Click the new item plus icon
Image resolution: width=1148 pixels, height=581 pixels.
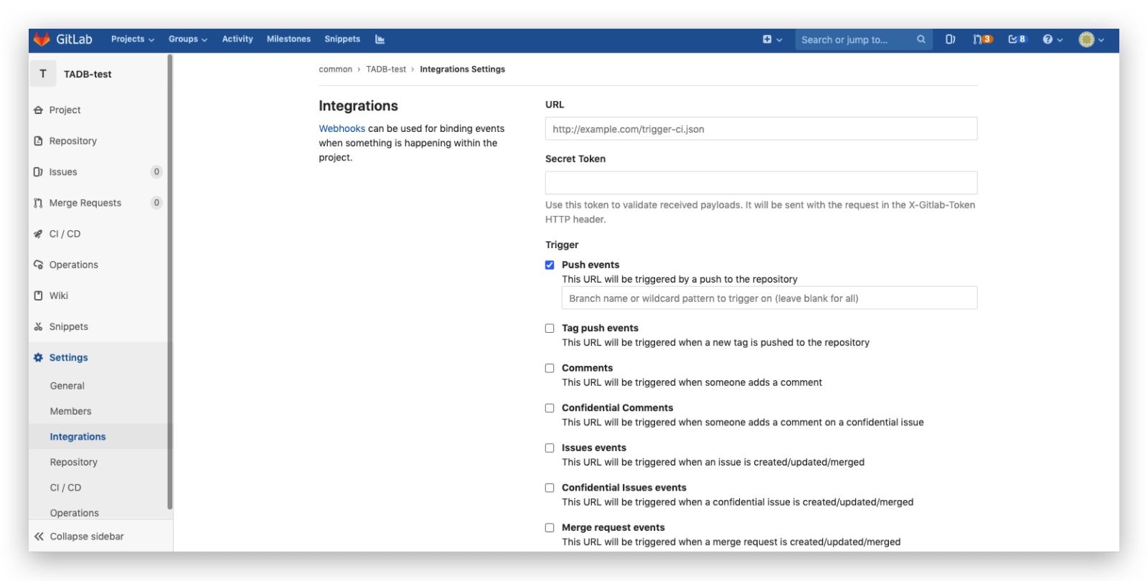pos(767,39)
